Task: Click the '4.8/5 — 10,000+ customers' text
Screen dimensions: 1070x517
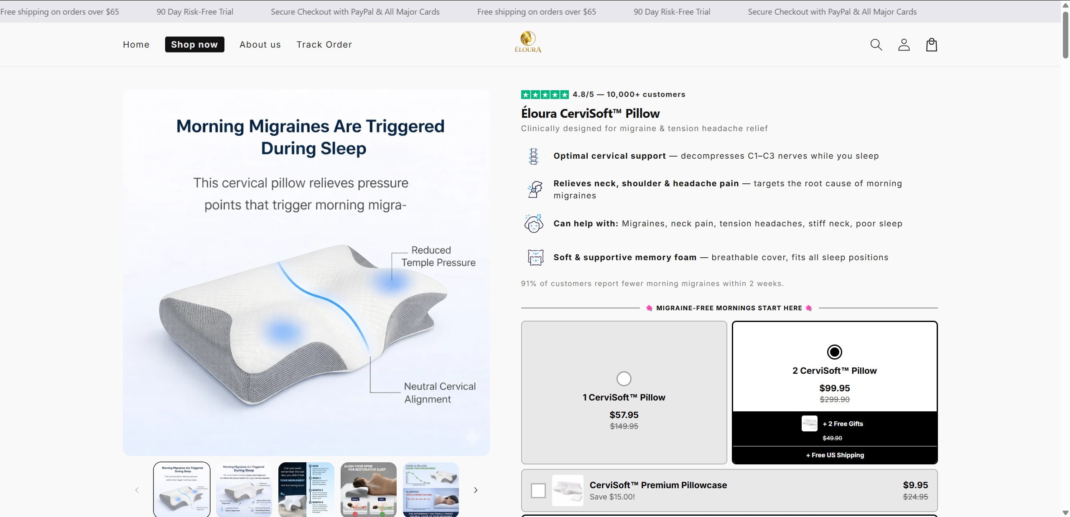Action: [x=629, y=94]
